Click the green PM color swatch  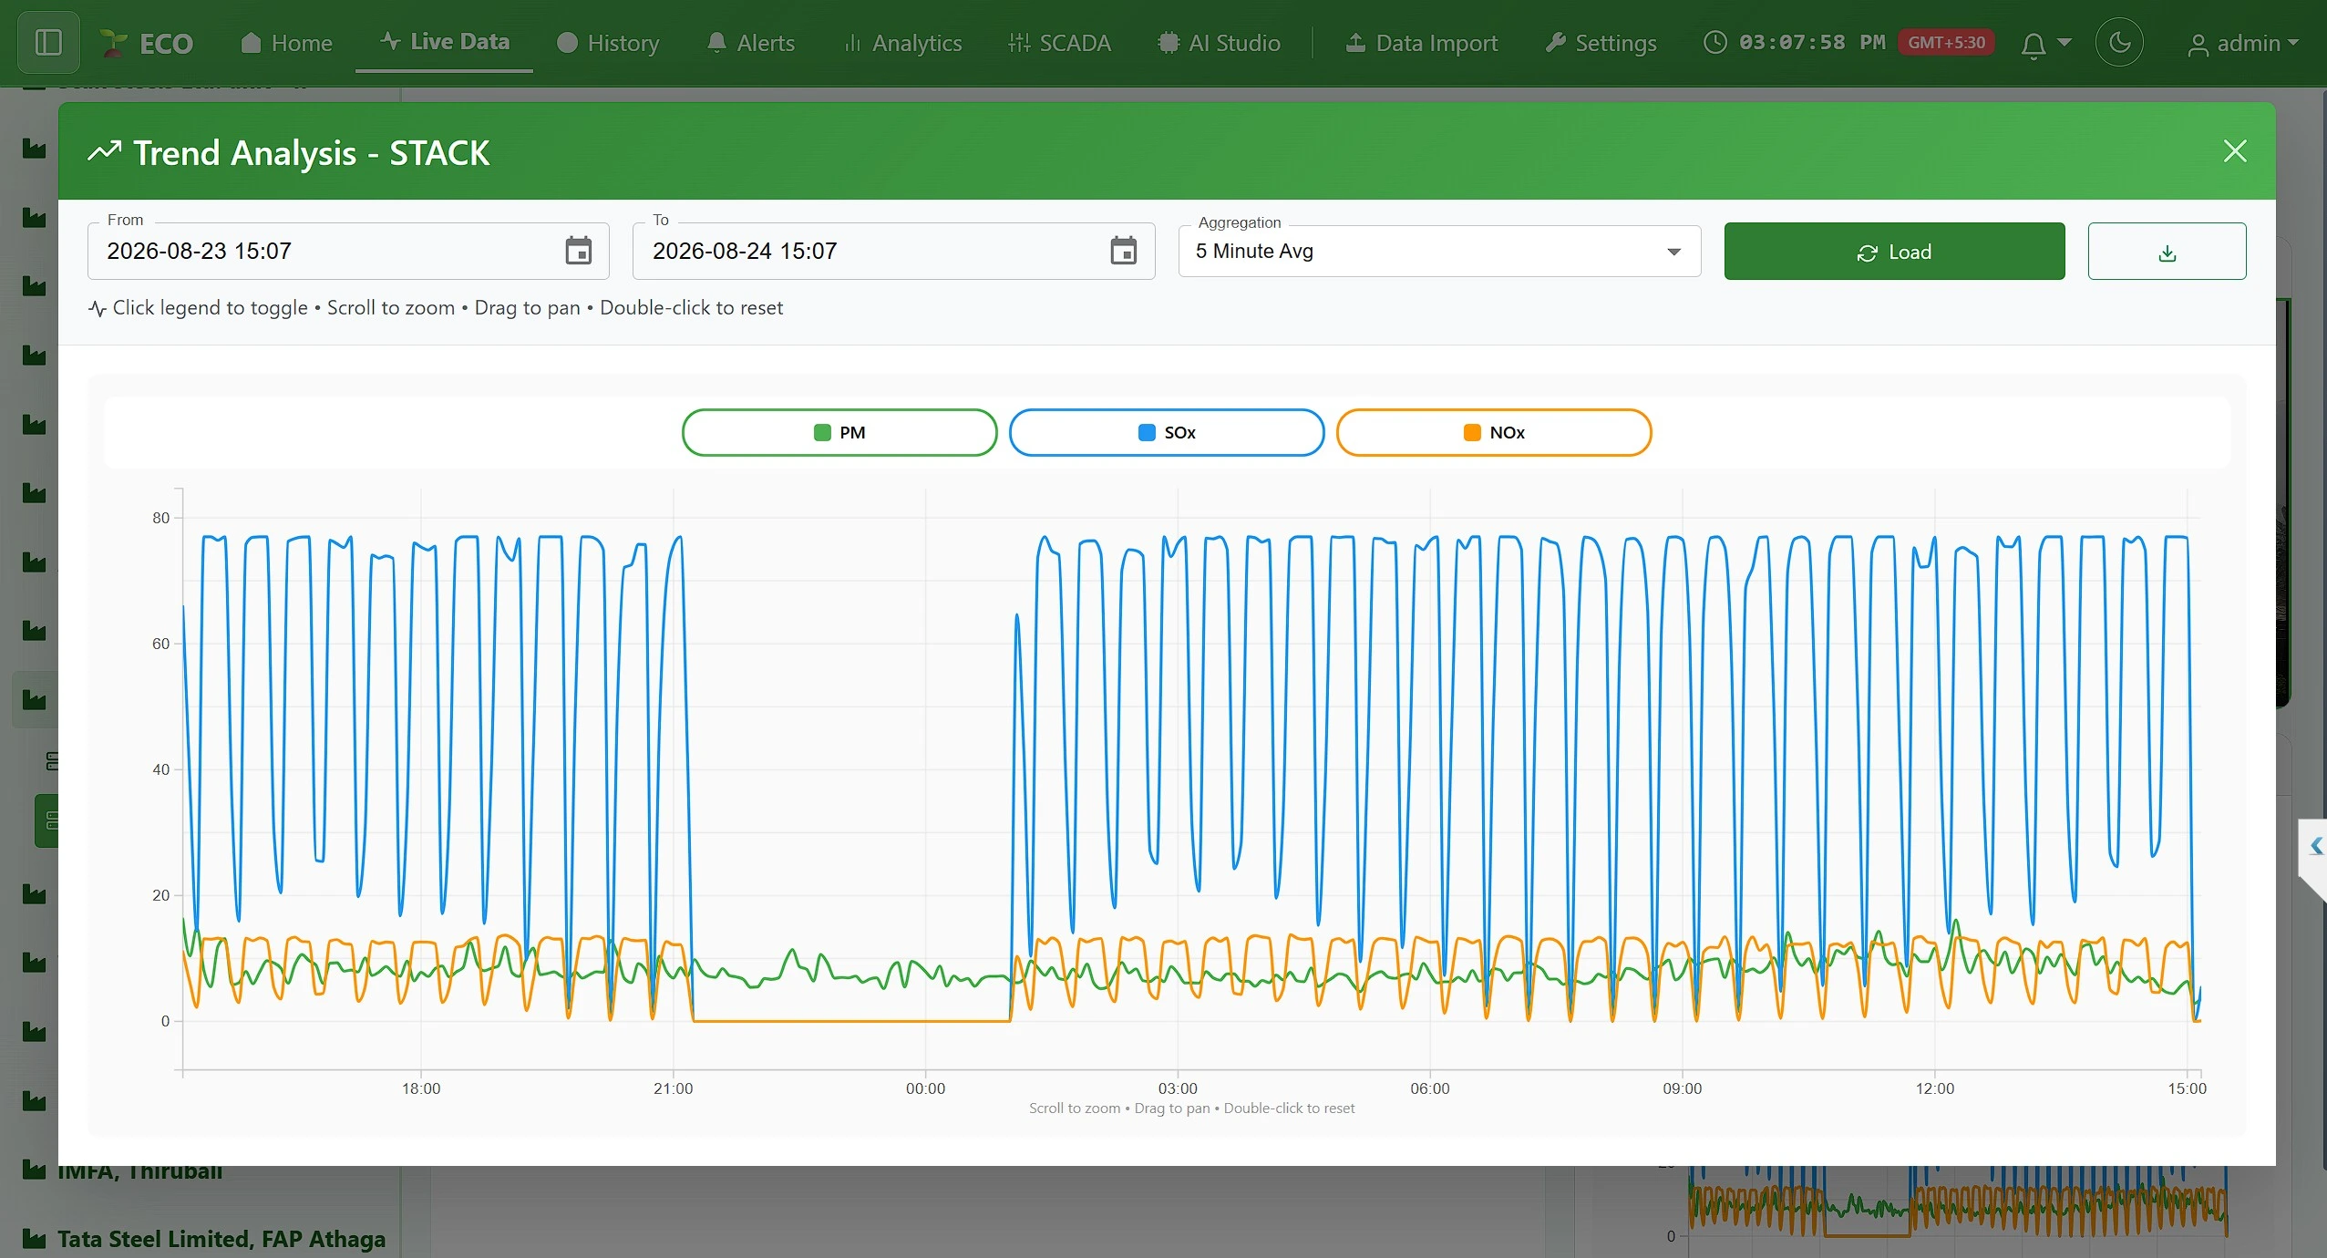pyautogui.click(x=822, y=432)
